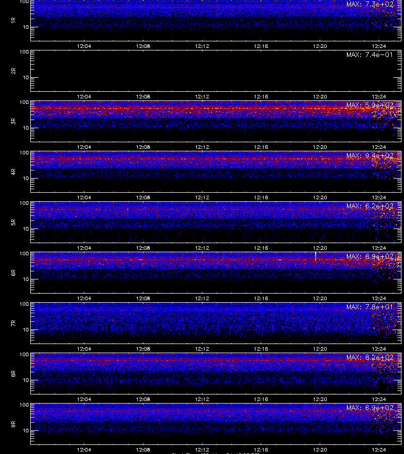Click the 5R panel label

tap(13, 222)
